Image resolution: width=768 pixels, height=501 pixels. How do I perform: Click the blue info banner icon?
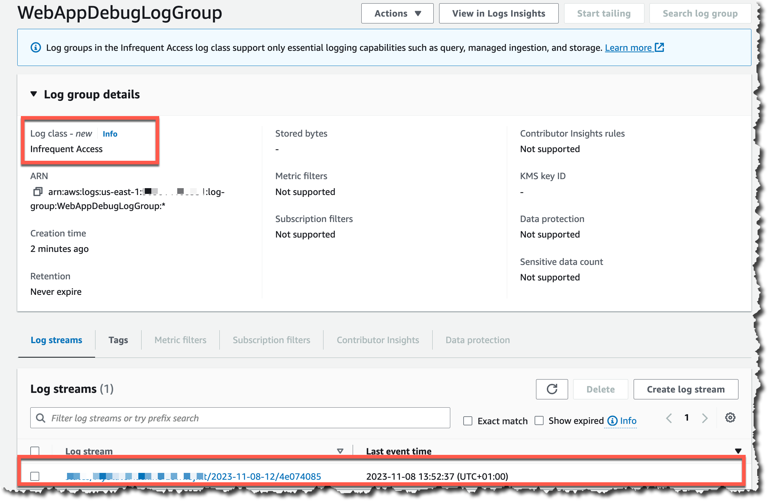point(36,48)
